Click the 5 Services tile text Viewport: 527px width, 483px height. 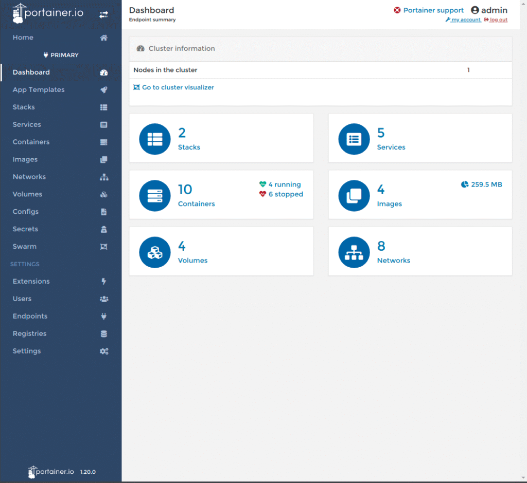[x=391, y=139]
